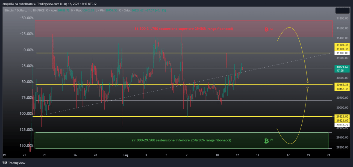
Task: Click the 31400.00 price axis tick
Action: 342,38
